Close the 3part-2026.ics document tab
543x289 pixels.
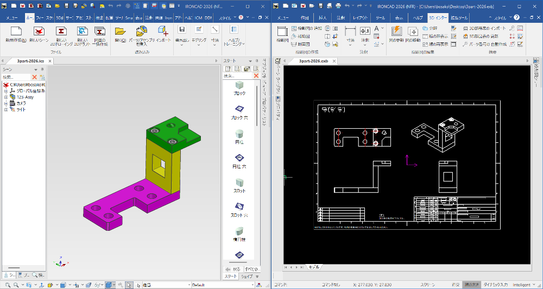tap(50, 61)
